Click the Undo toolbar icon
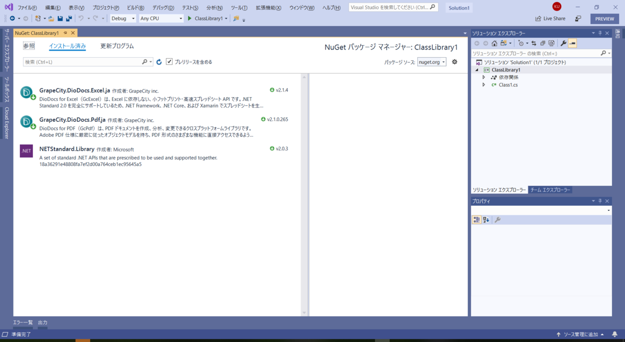The width and height of the screenshot is (625, 342). pos(81,18)
